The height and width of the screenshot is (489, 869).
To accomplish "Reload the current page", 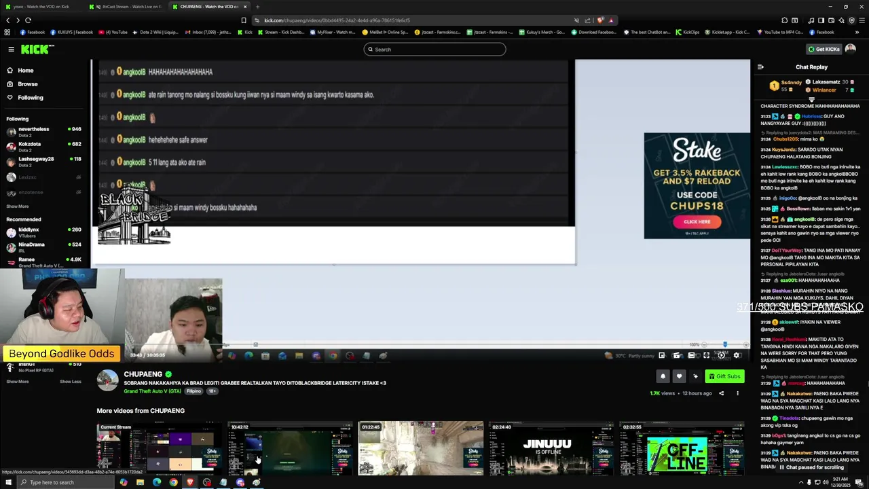I will coord(28,20).
